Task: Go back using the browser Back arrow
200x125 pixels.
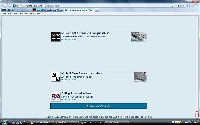Action: [x=4, y=6]
